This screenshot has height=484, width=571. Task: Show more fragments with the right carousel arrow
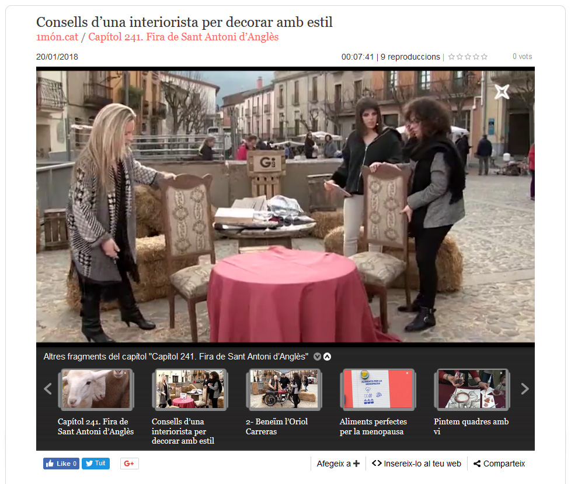(525, 389)
